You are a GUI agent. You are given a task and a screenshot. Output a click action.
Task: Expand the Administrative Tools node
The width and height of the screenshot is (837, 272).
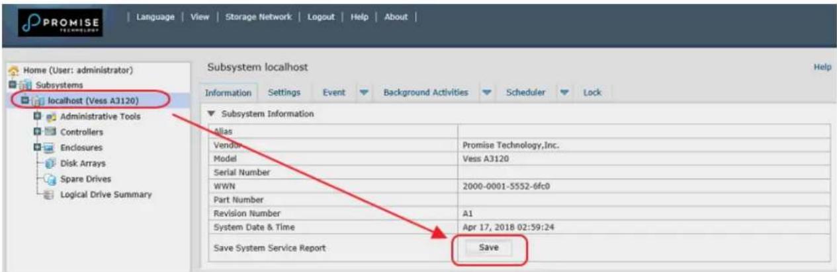coord(37,116)
